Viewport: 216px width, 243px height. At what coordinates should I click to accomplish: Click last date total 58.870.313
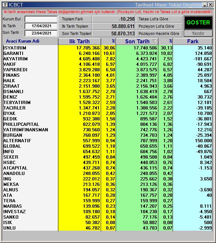(x=113, y=33)
